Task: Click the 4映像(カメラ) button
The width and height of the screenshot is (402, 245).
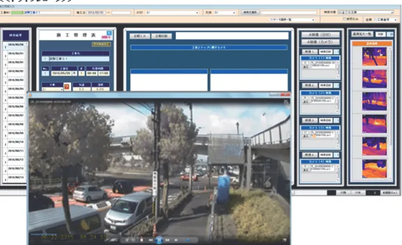Action: 320,42
